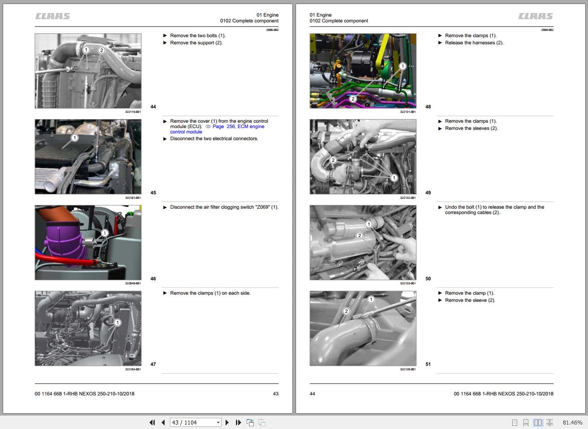Click 'Undo the bolt (1) to release' text

[x=475, y=207]
